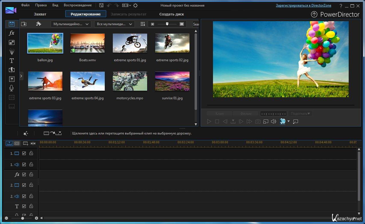Screen dimensions: 365x224
Task: Adjust the thumbnail size slider
Action: 167,24
